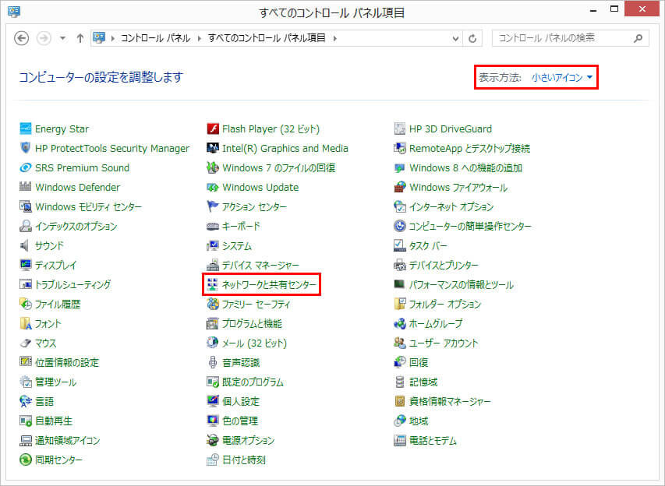The image size is (665, 486).
Task: Open プログラムと機能 link
Action: point(252,324)
